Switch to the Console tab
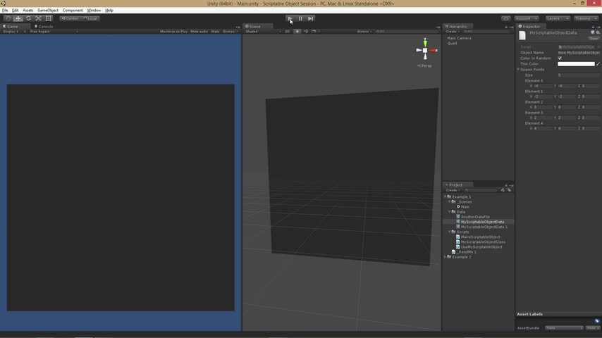This screenshot has width=602, height=338. tap(44, 26)
